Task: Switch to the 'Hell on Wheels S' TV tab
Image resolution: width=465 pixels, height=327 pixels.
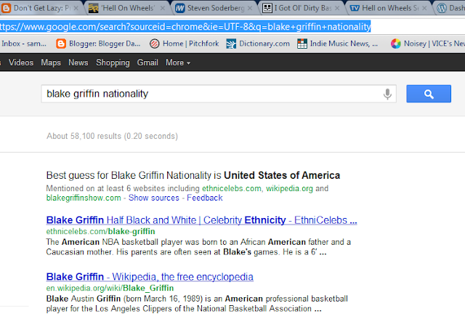Action: 390,8
